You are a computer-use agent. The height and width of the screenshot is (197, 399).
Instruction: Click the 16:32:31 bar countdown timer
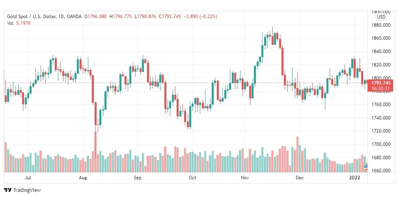[381, 88]
